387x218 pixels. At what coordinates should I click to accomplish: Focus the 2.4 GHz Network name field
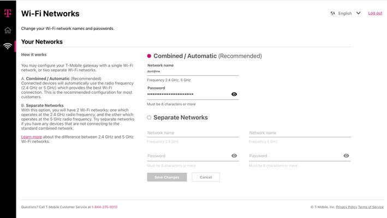click(193, 133)
